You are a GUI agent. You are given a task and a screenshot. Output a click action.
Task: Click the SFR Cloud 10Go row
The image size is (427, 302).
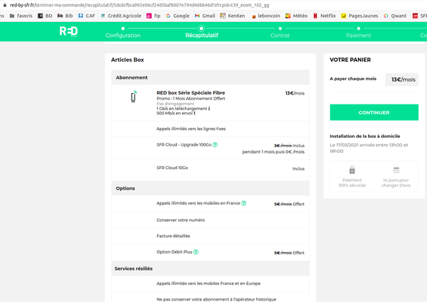click(x=210, y=168)
